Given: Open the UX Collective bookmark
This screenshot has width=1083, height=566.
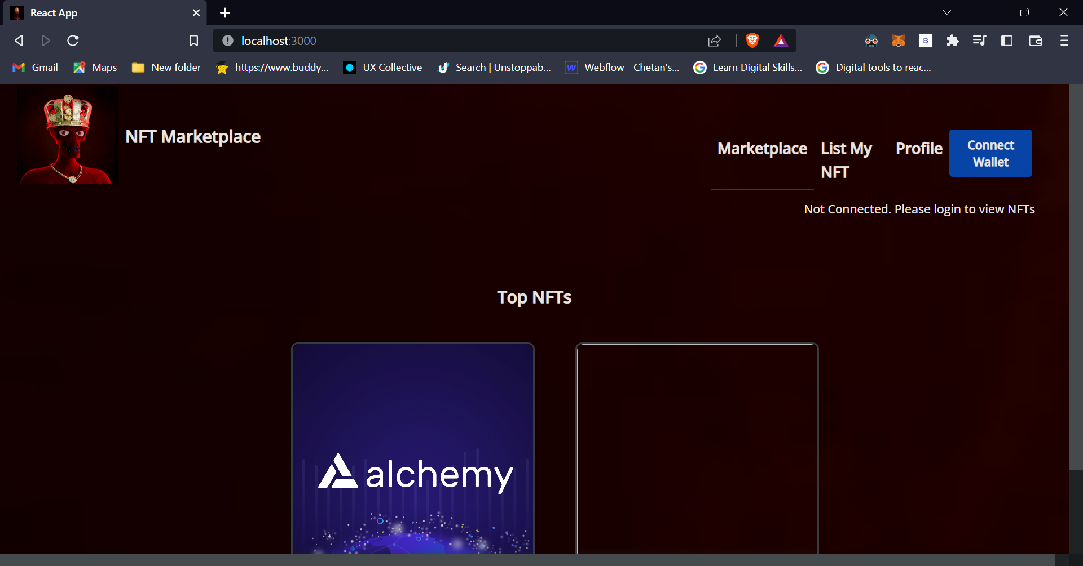Looking at the screenshot, I should click(x=382, y=67).
